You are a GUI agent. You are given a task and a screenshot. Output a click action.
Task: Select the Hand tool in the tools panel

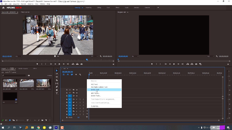pyautogui.click(x=57, y=90)
